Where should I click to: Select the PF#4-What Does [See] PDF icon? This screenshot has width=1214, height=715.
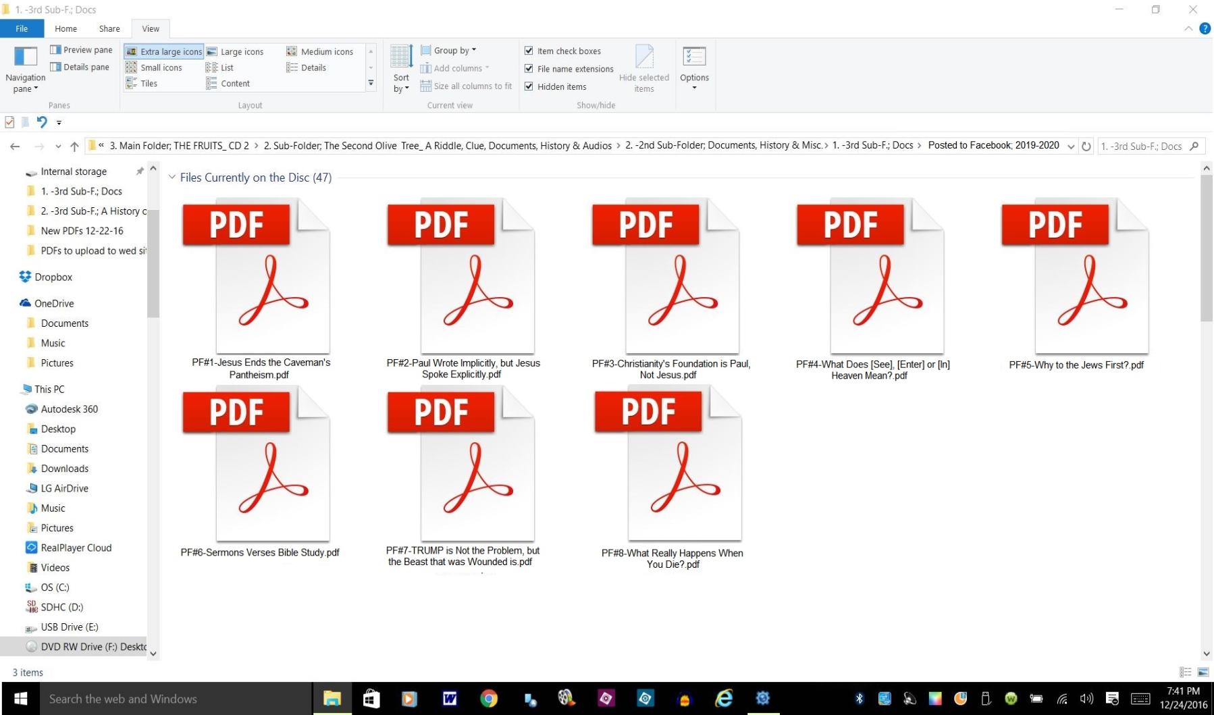coord(871,275)
